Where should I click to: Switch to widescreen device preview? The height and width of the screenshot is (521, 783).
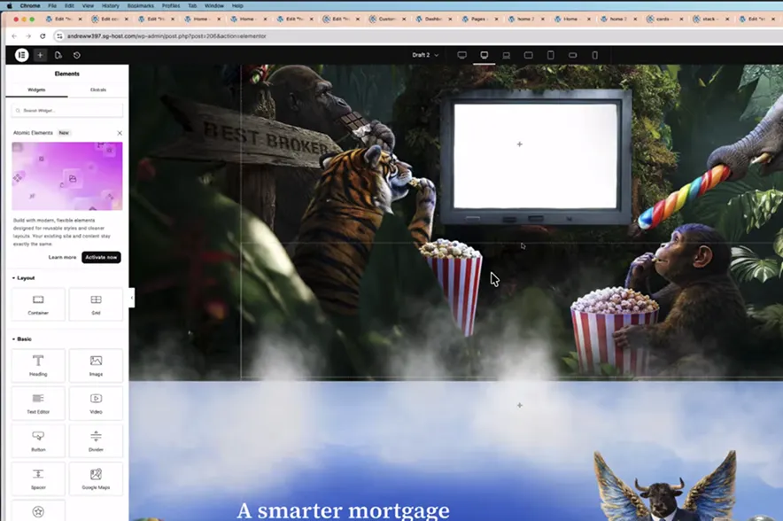point(461,55)
